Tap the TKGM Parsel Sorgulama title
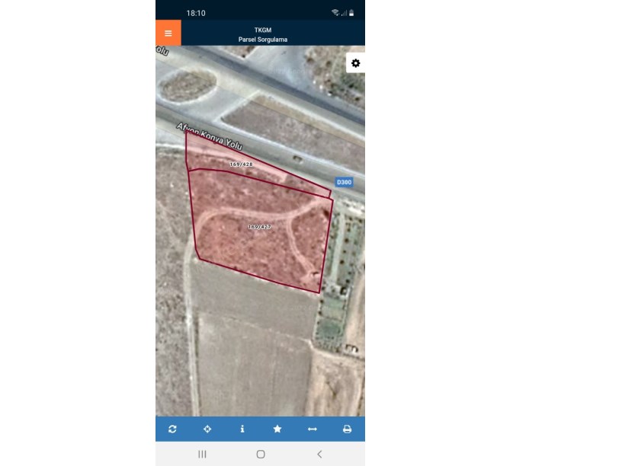Screen dimensions: 622x466 coord(263,34)
